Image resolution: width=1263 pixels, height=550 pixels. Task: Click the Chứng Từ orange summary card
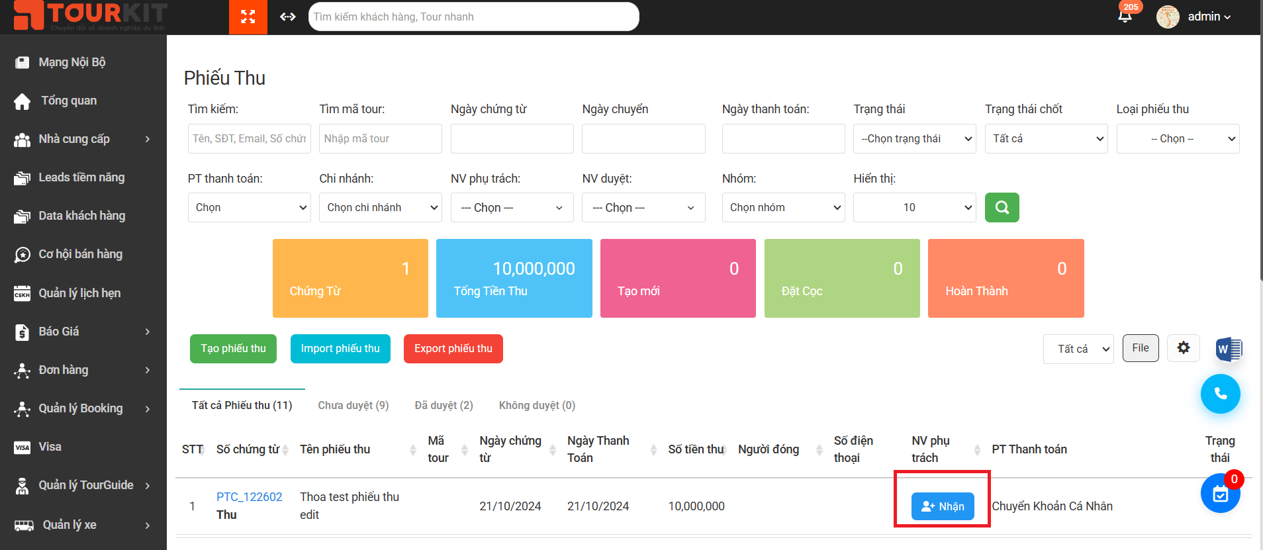point(350,278)
